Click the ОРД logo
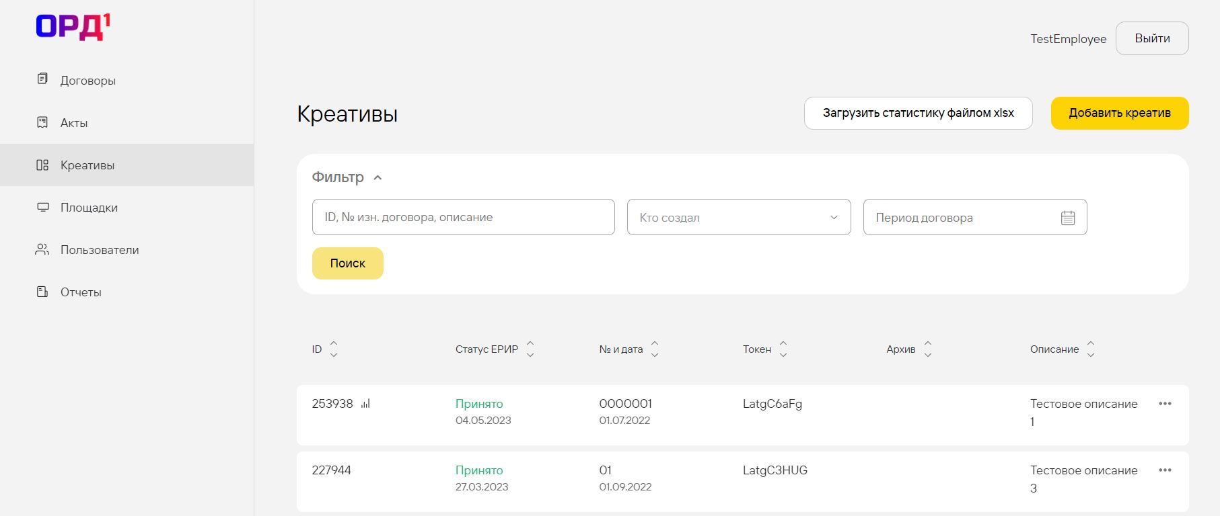Image resolution: width=1220 pixels, height=516 pixels. click(73, 27)
